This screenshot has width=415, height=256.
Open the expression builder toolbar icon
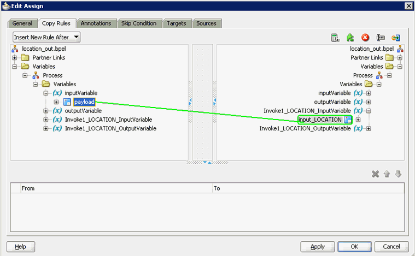point(335,38)
